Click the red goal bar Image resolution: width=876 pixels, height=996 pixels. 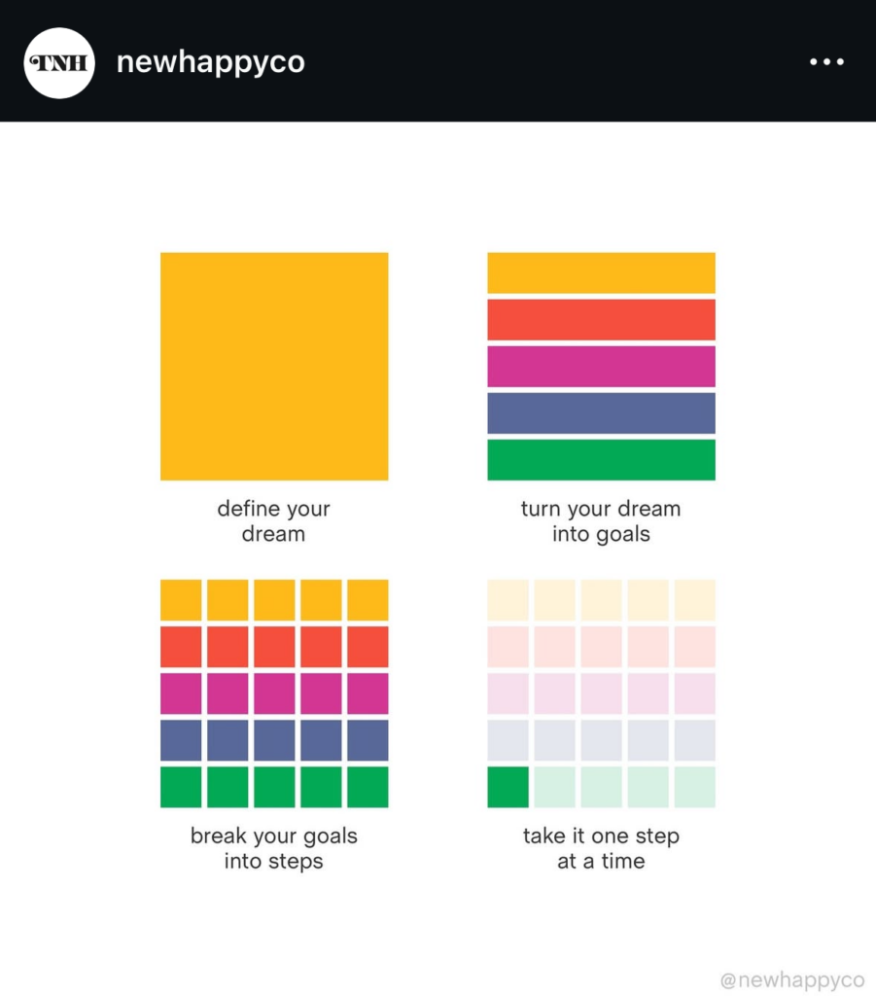click(601, 319)
